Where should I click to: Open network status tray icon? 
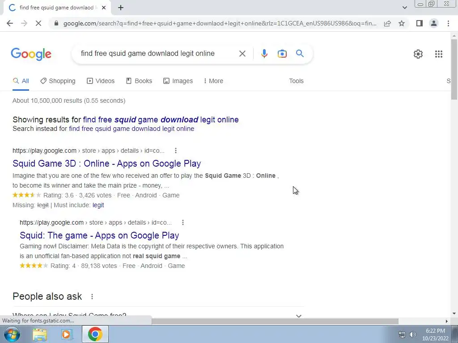[402, 335]
